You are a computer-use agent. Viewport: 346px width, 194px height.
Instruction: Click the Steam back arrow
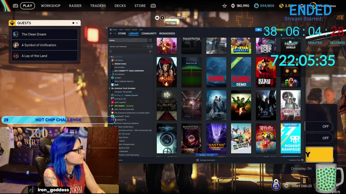(111, 33)
